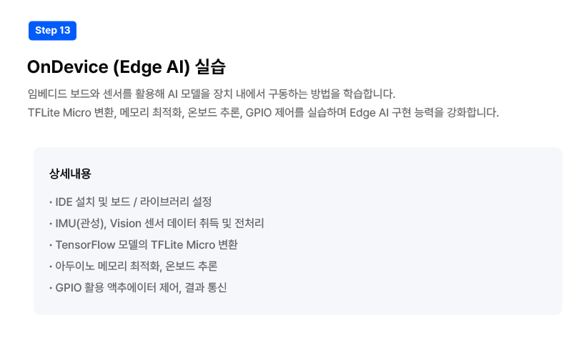This screenshot has width=586, height=343.
Task: Click the word IDE in first bullet
Action: pyautogui.click(x=64, y=202)
